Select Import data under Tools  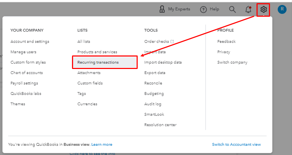coord(155,52)
